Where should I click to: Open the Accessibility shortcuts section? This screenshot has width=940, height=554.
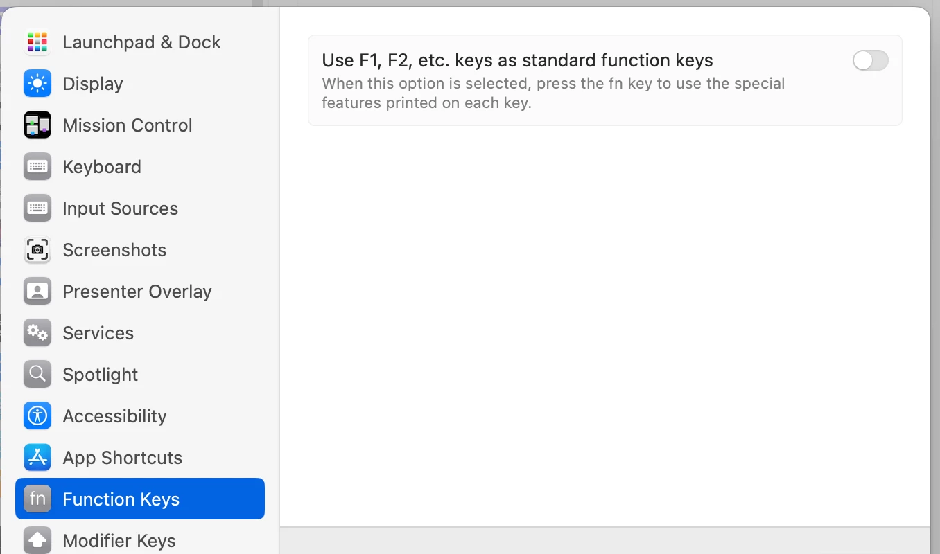pos(114,416)
